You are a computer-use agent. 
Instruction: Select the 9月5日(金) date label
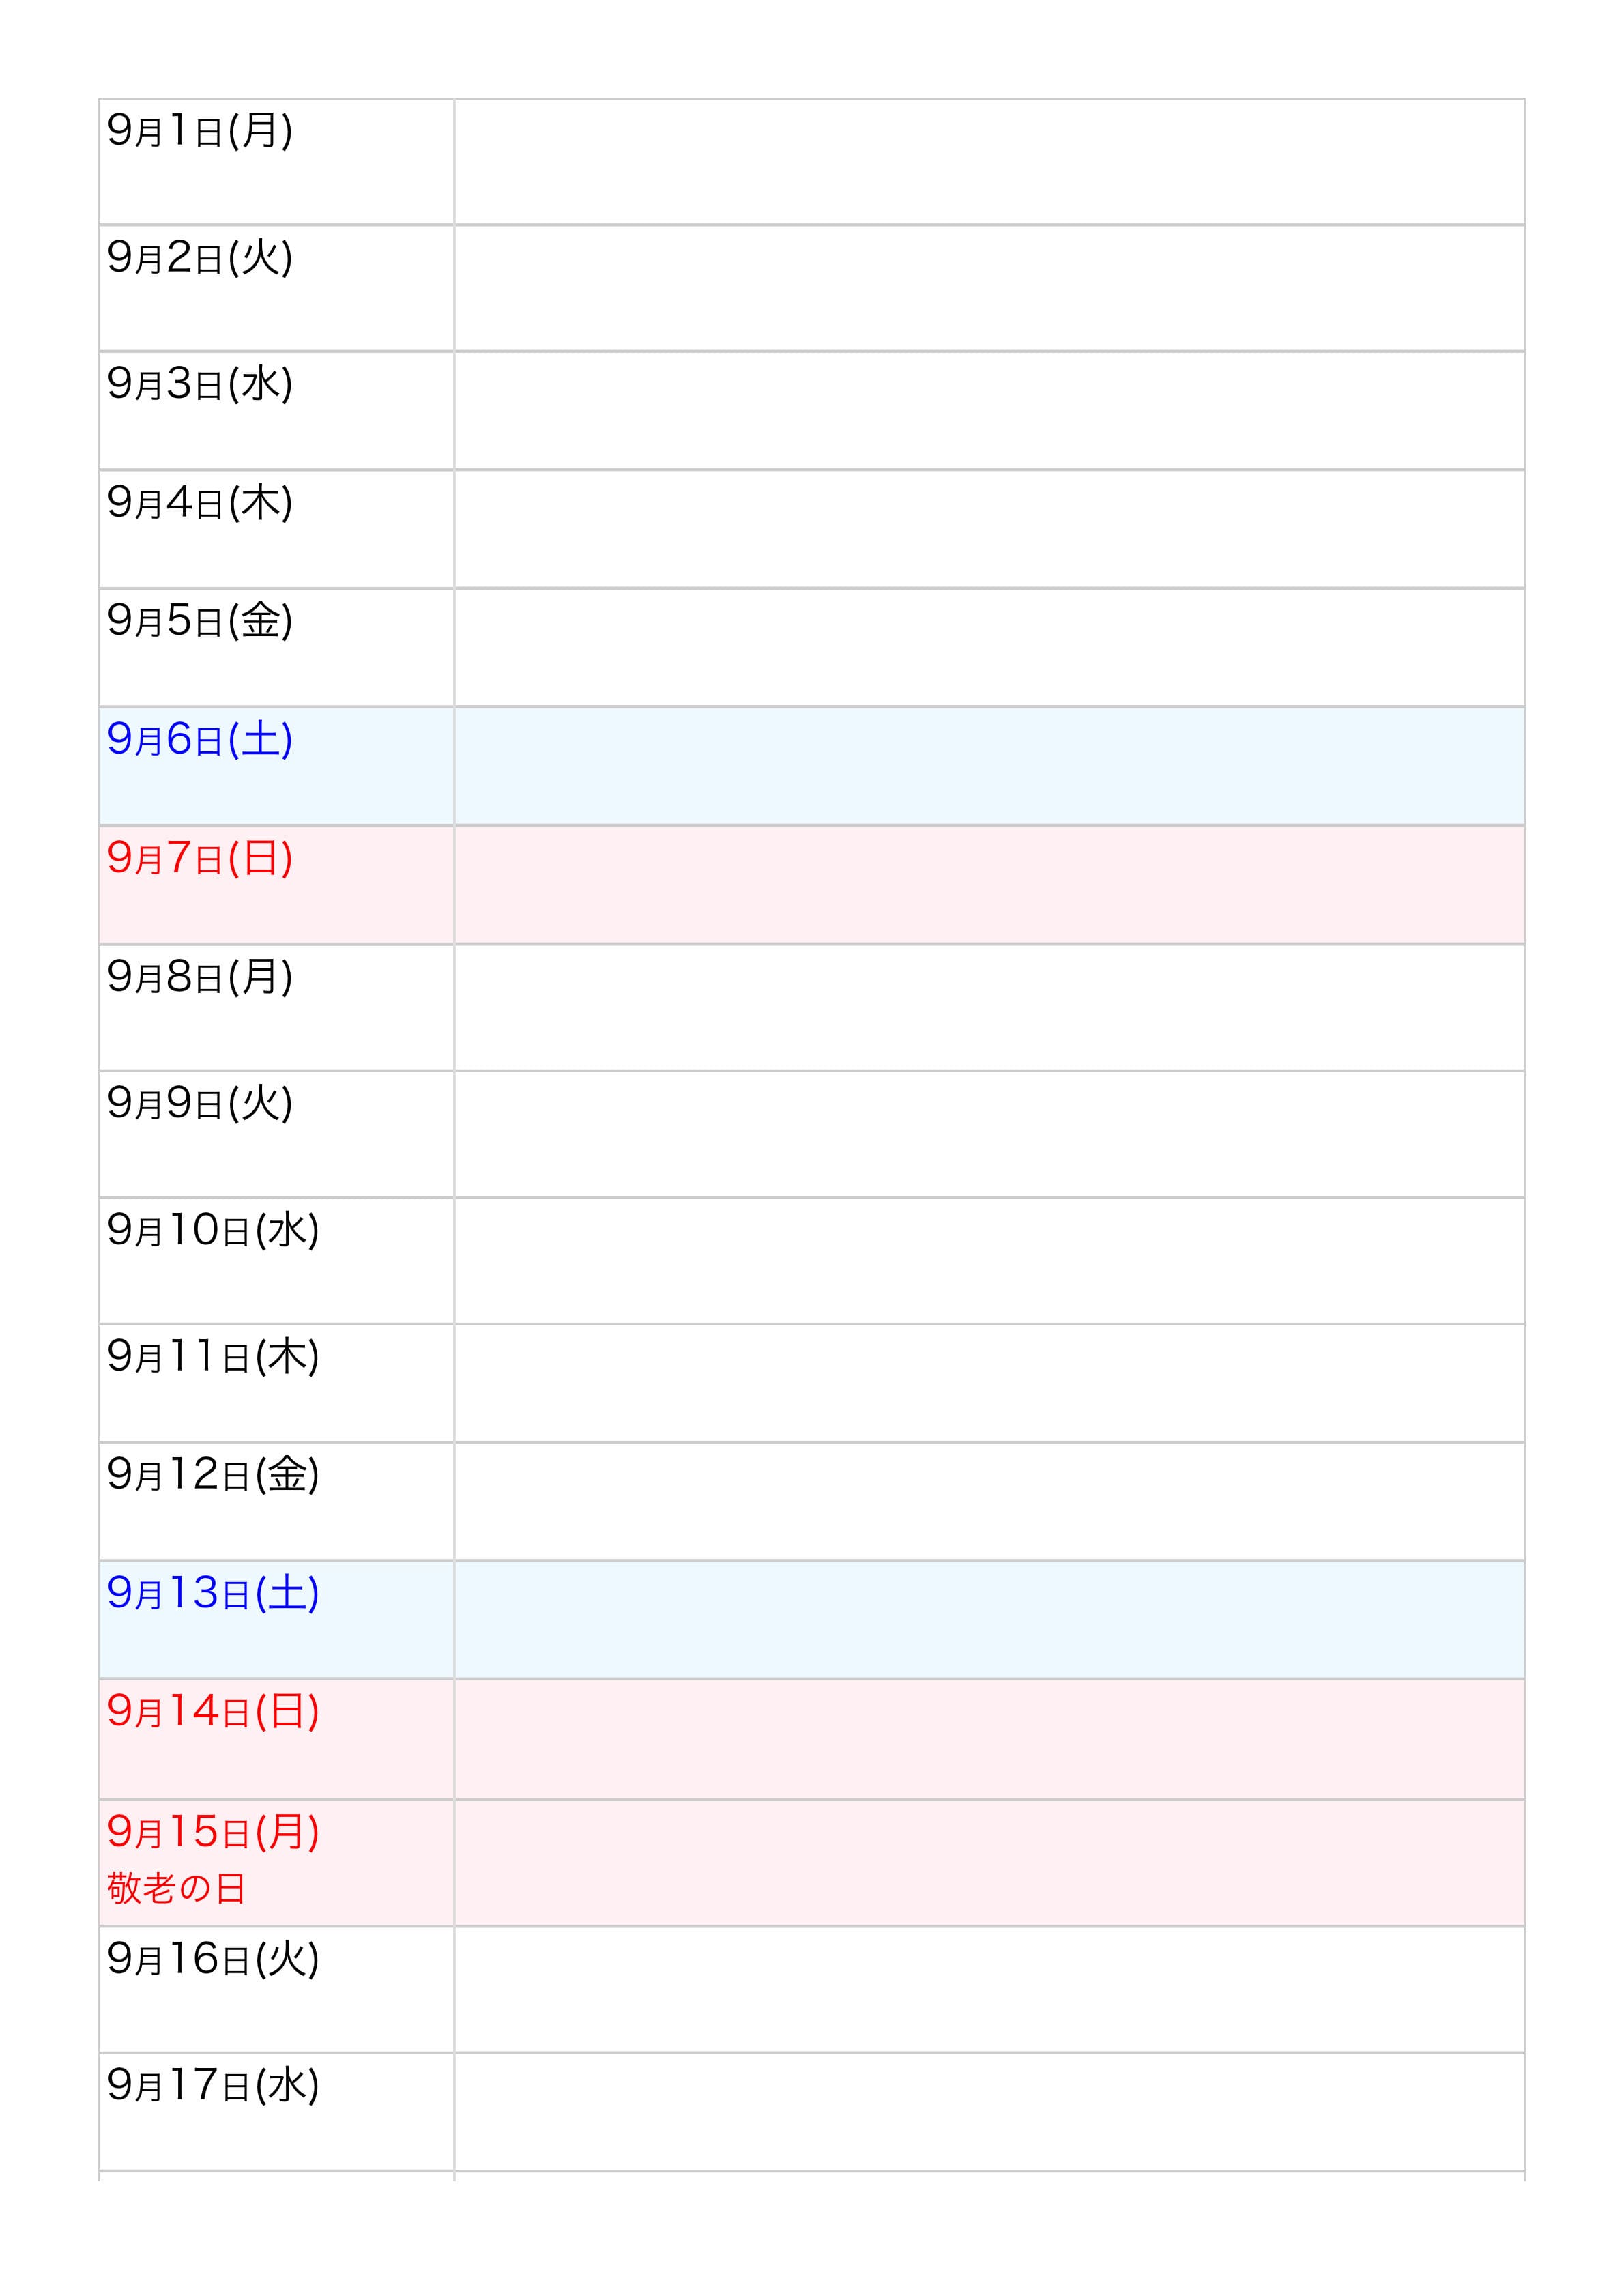tap(199, 621)
